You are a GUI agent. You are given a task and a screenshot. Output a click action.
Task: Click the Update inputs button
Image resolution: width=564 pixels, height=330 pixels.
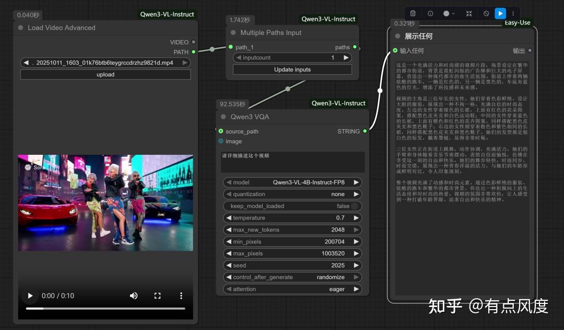coord(292,70)
